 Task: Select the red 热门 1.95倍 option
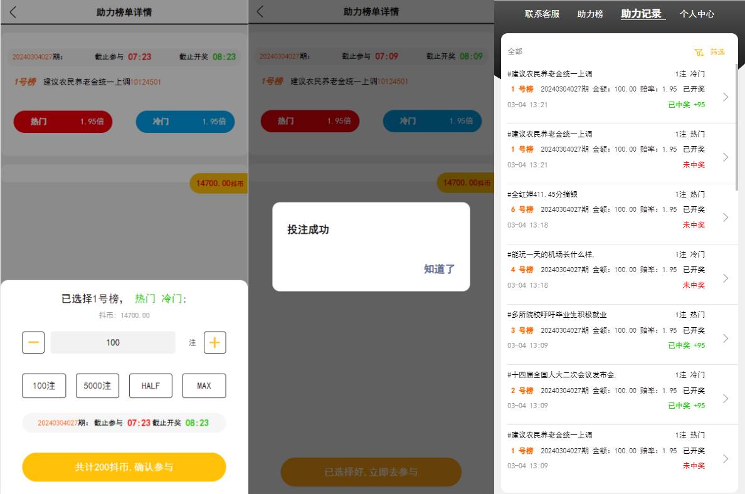[62, 121]
